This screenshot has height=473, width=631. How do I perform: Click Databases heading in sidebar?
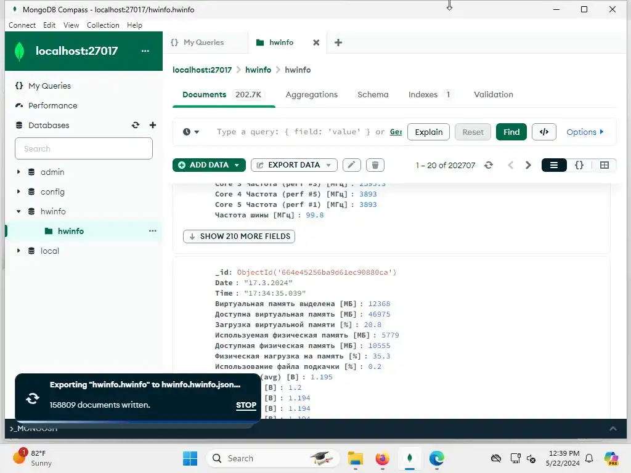(x=49, y=125)
